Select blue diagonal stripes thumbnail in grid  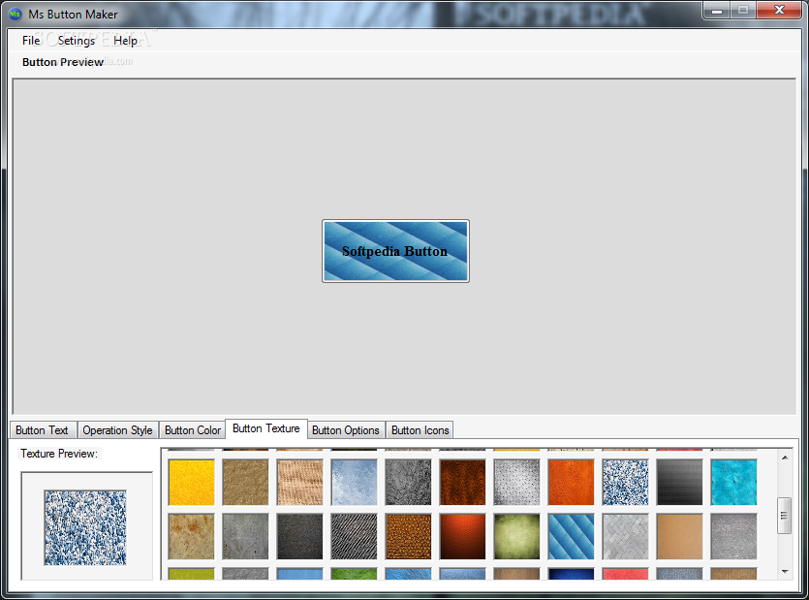572,536
